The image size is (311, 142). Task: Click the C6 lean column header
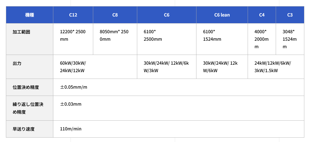point(222,15)
